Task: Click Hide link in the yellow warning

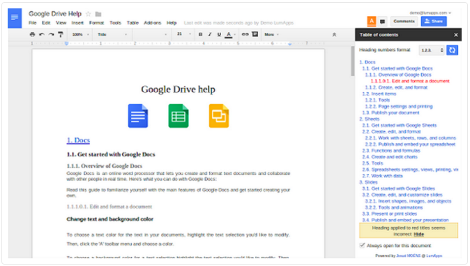Action: coord(418,234)
